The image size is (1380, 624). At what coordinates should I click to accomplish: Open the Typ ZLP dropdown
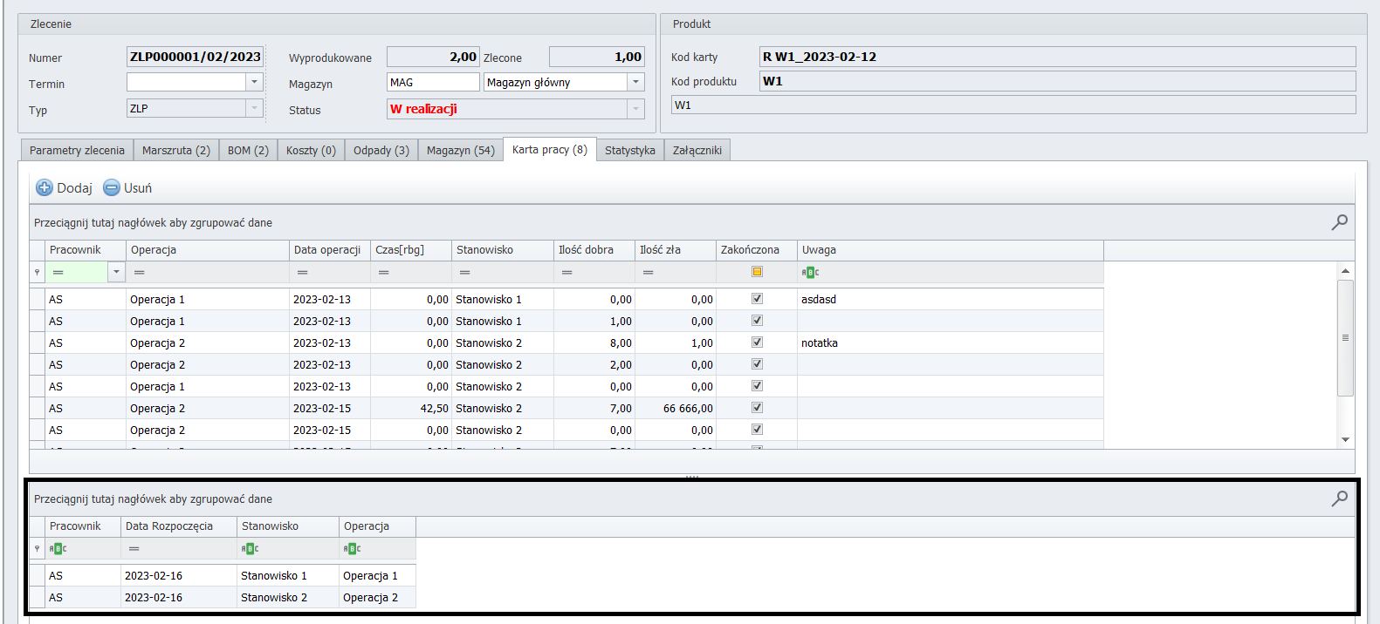click(254, 108)
